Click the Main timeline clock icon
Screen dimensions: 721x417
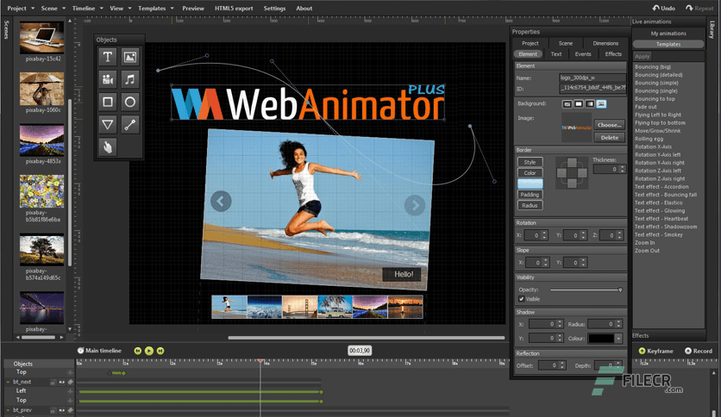(x=80, y=351)
